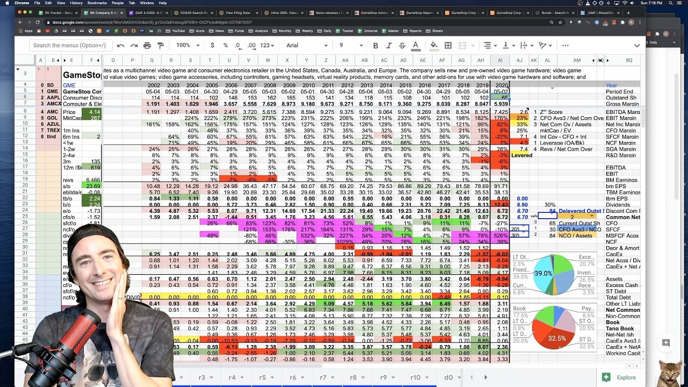
Task: Open horizontal align dropdown
Action: (490, 46)
